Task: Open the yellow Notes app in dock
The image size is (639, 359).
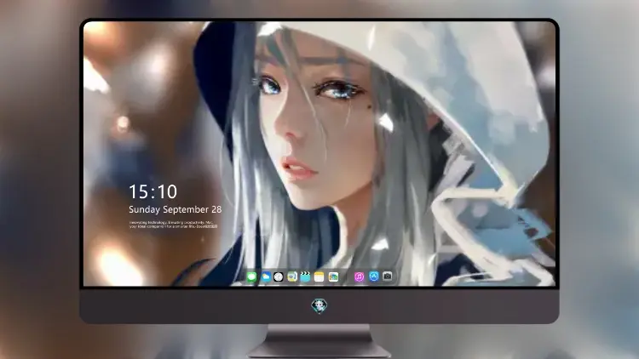Action: (319, 277)
